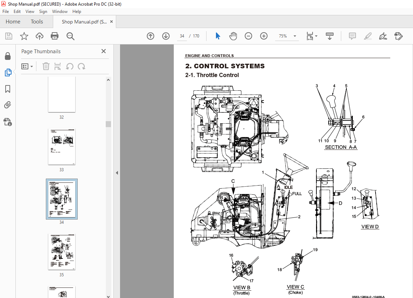Click the 'VIEW D' label
Viewport: 413px width, 298px height.
(x=370, y=227)
